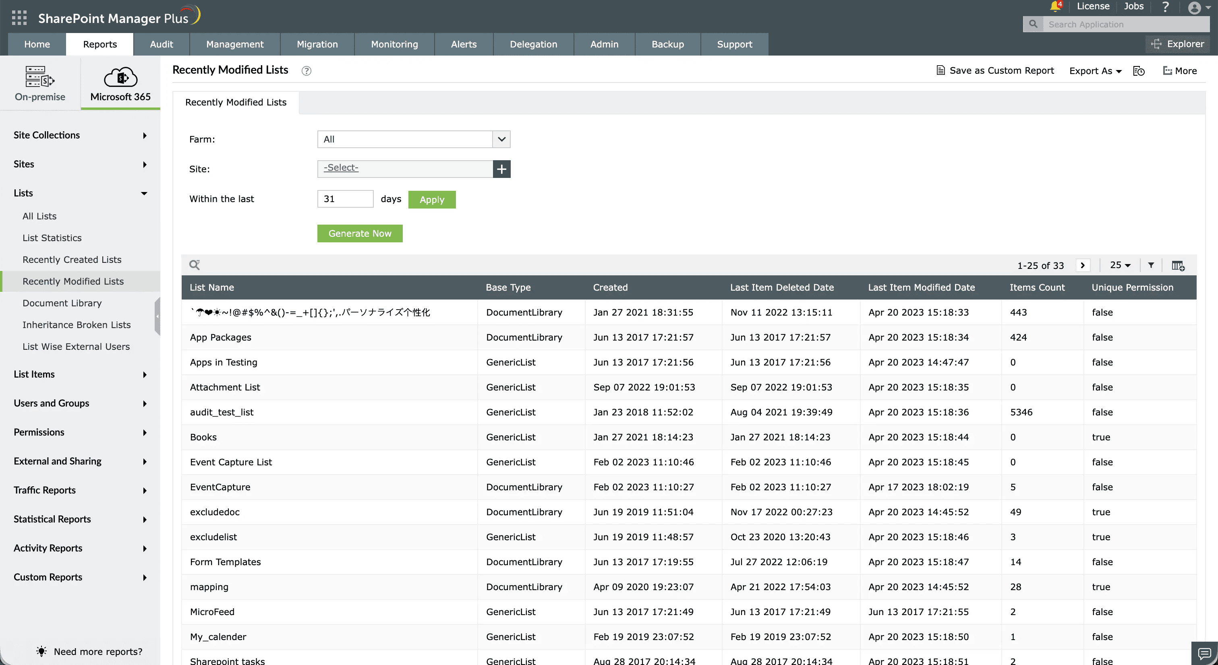Screen dimensions: 1218x665
Task: Open the app launcher grid icon
Action: [x=19, y=17]
